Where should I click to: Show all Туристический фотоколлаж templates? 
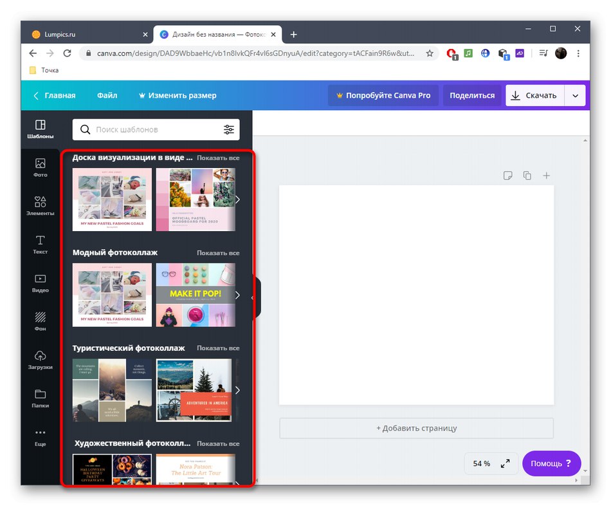click(218, 348)
